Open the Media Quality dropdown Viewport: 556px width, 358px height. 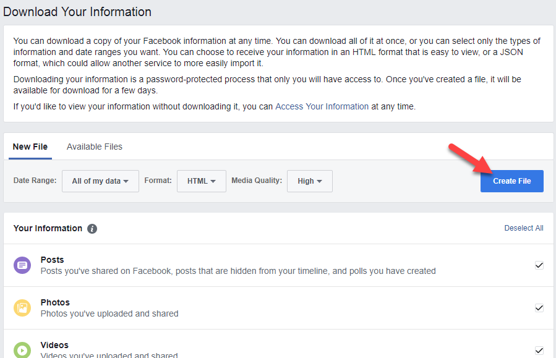click(309, 181)
